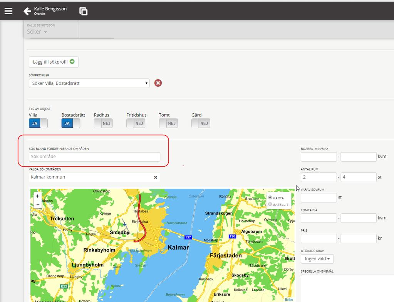394x302 pixels.
Task: Open the Ingen vald dropdown
Action: 317,259
